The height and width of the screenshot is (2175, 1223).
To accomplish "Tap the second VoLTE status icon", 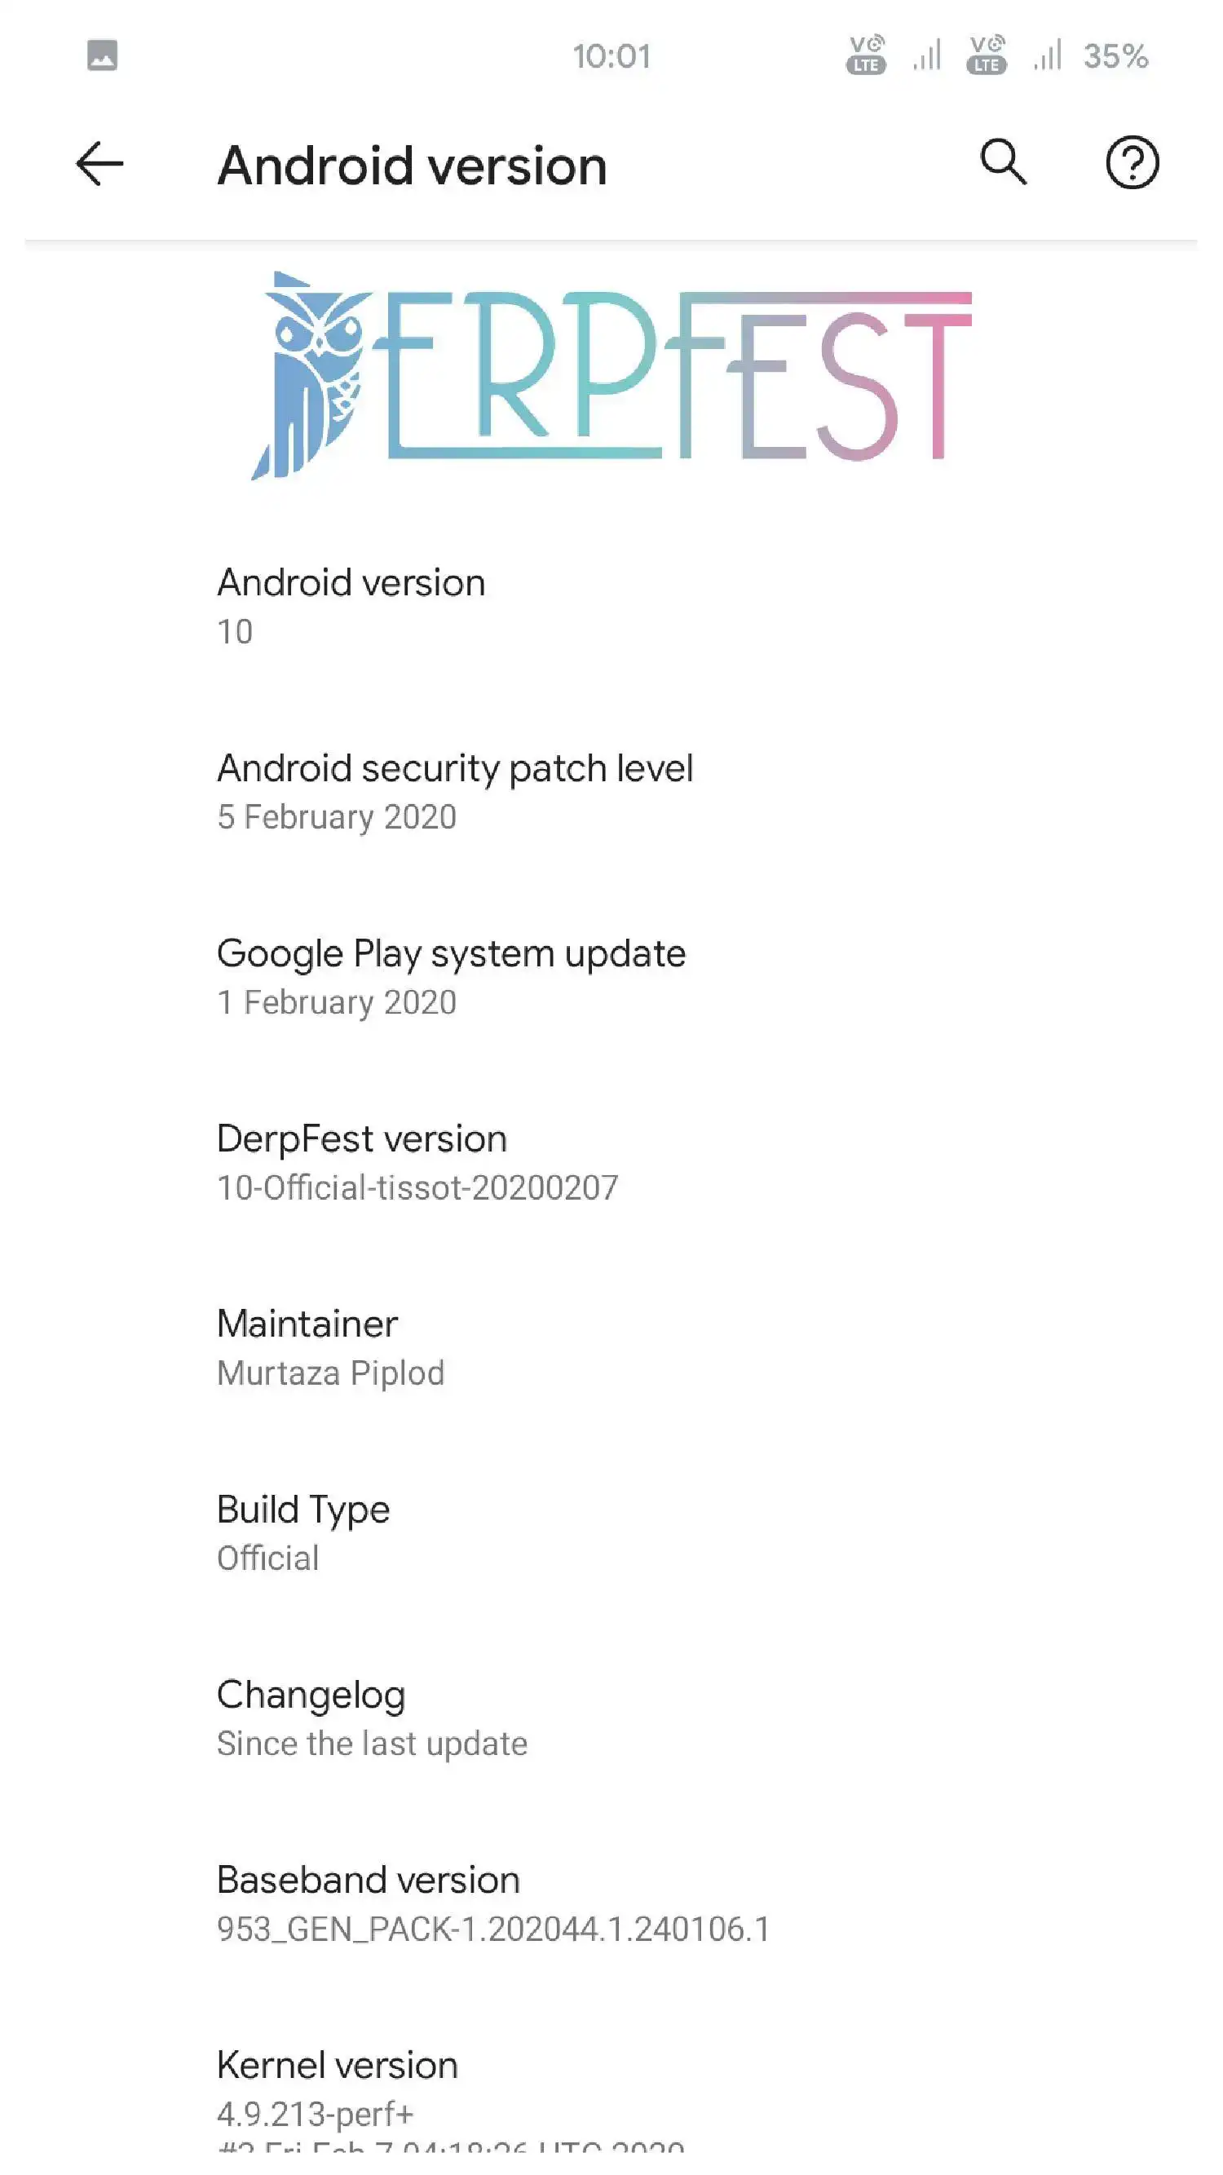I will click(987, 55).
